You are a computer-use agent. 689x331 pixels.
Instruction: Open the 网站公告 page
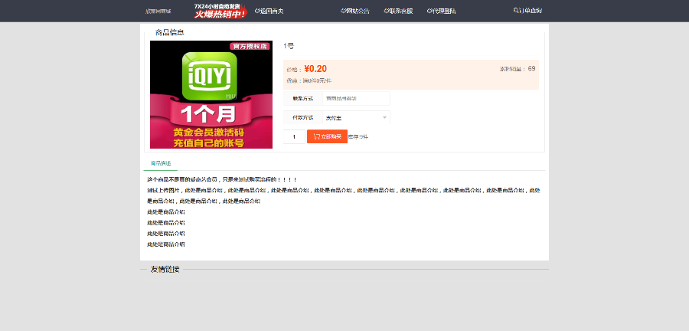pyautogui.click(x=355, y=11)
